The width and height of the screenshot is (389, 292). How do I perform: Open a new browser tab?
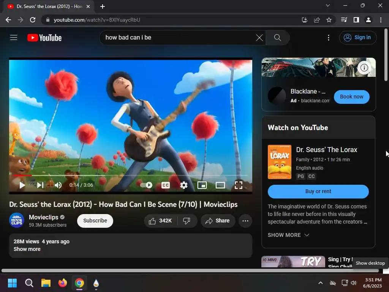103,6
